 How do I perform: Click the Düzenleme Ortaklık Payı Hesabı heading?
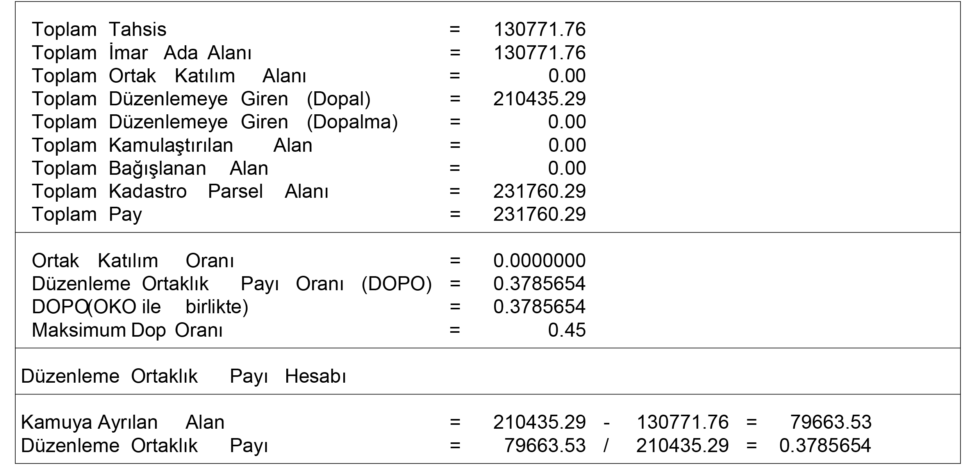click(x=184, y=376)
